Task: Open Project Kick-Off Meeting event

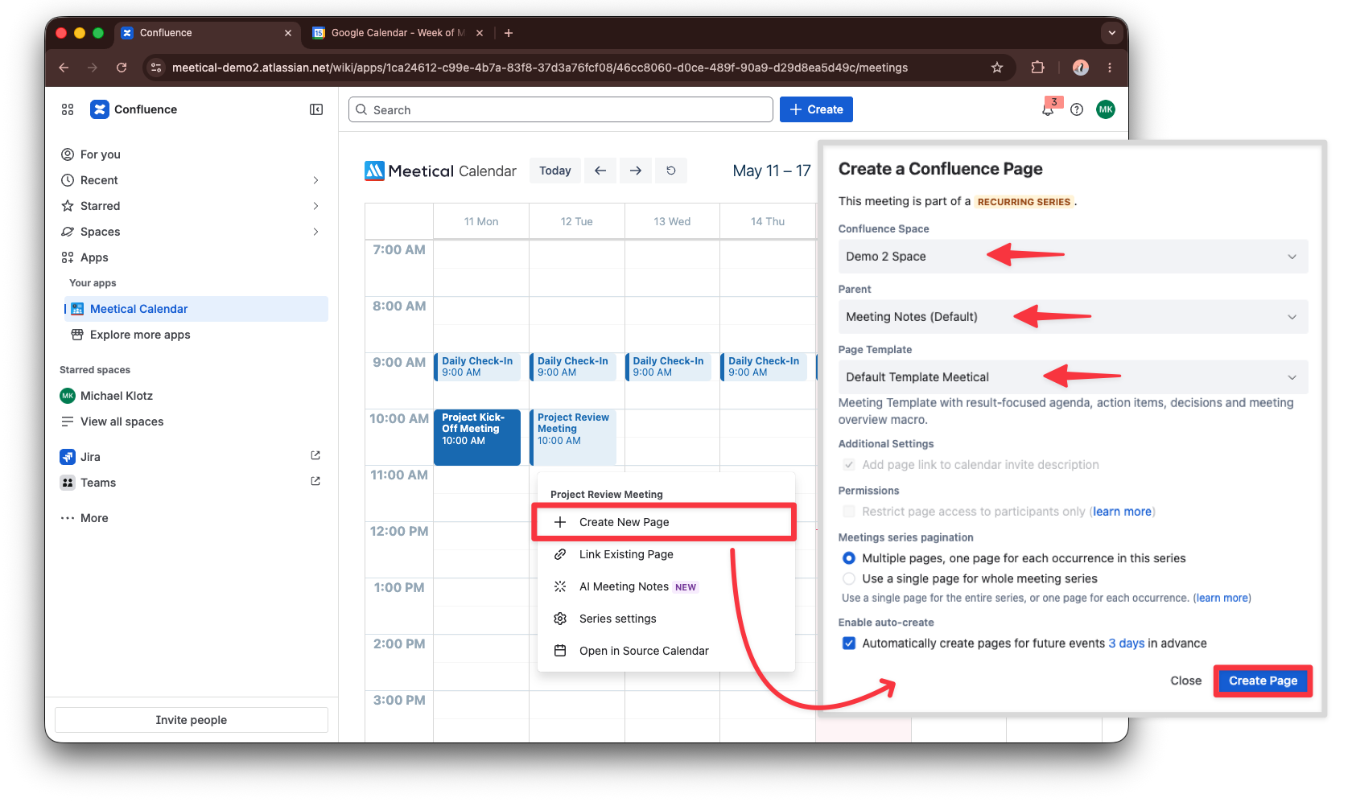Action: (x=477, y=437)
